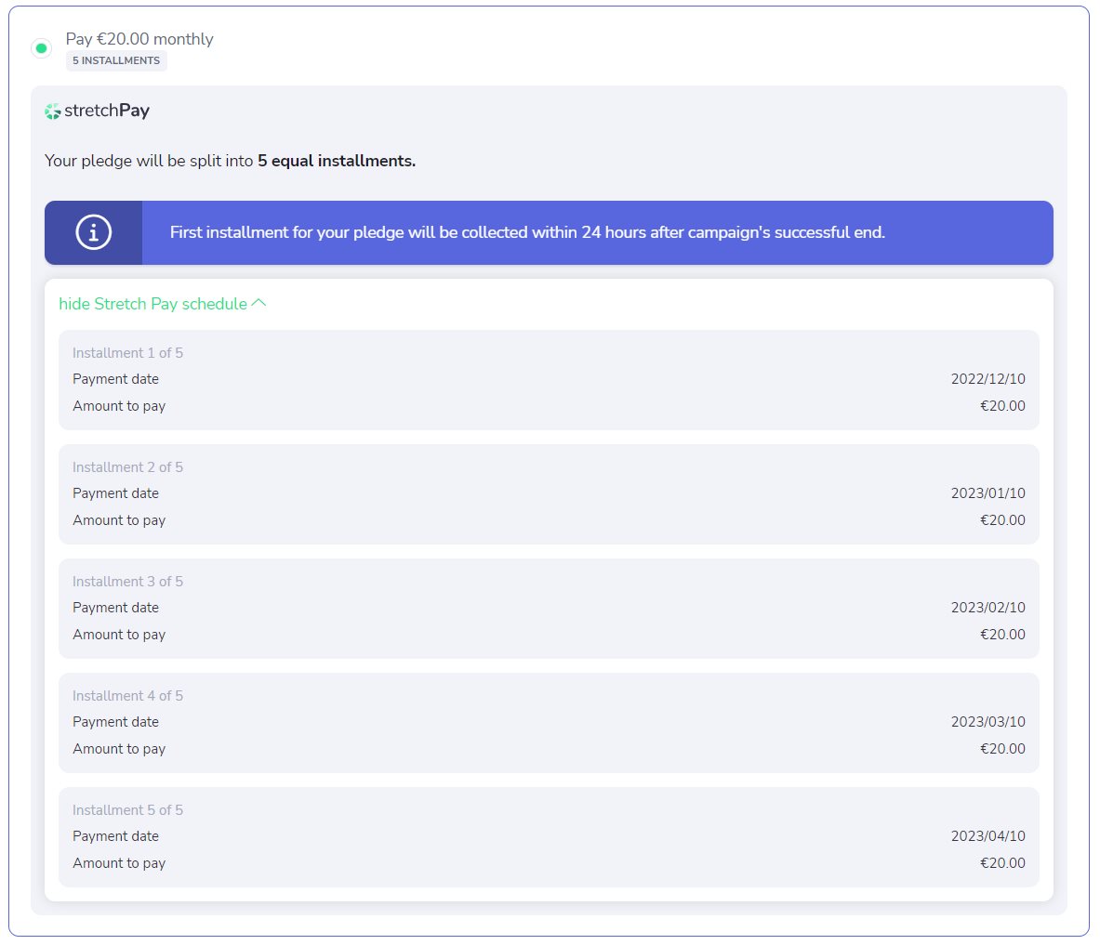Click Payment date label in Installment 4
This screenshot has height=945, width=1100.
point(115,721)
